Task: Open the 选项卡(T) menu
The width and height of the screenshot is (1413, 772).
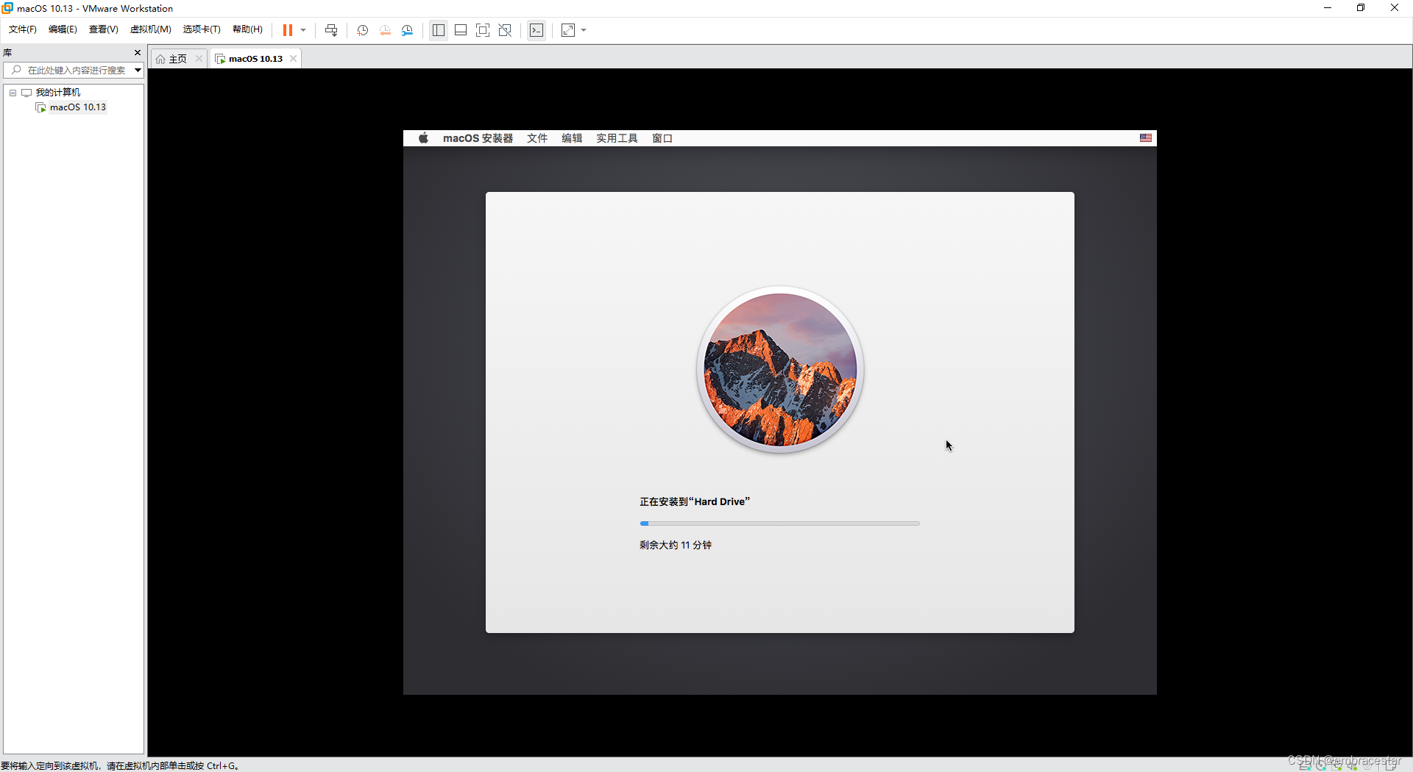Action: tap(202, 29)
